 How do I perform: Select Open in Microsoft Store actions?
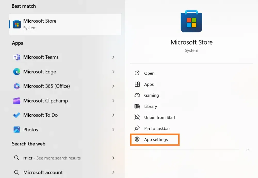tap(149, 73)
